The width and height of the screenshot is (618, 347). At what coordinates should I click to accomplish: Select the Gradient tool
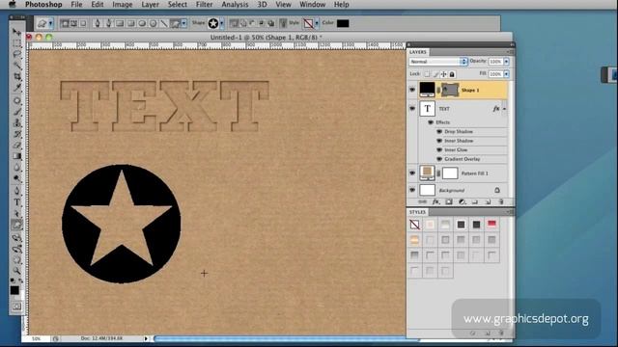[16, 156]
